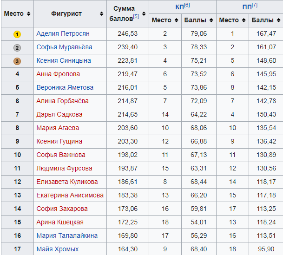
Task: Click the bronze medal third place icon
Action: [x=17, y=61]
